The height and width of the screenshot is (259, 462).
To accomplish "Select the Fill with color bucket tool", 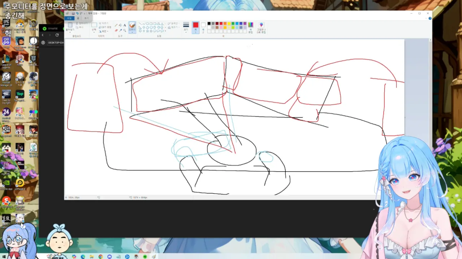I will (x=121, y=25).
